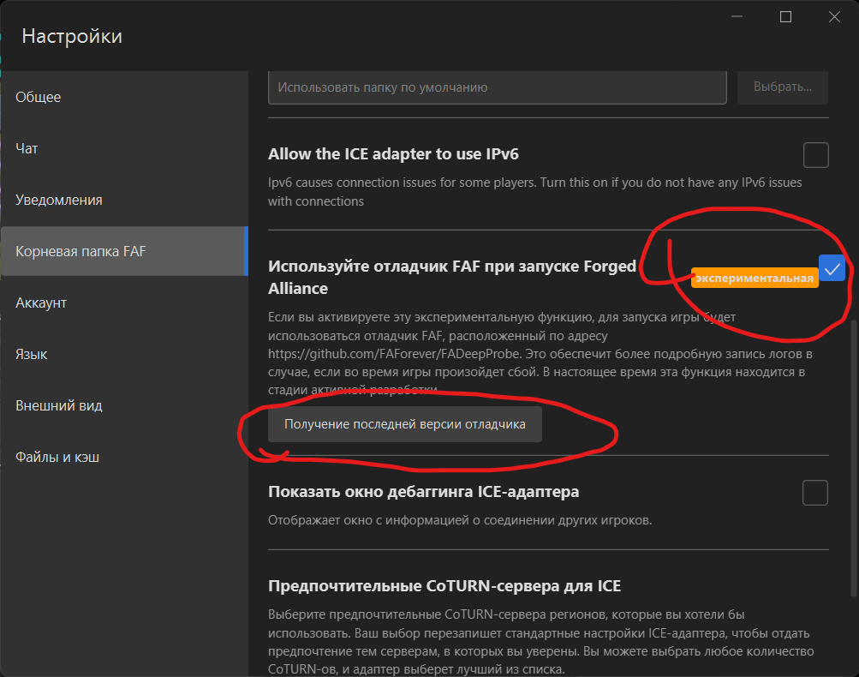Image resolution: width=859 pixels, height=677 pixels.
Task: Click the settings panel vertical scrollbar
Action: click(x=853, y=458)
